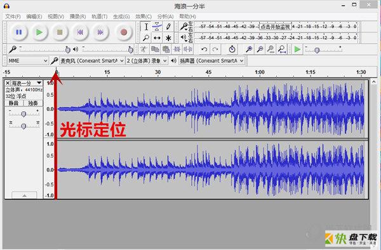Select the Zoom magnifier tool

pos(146,38)
